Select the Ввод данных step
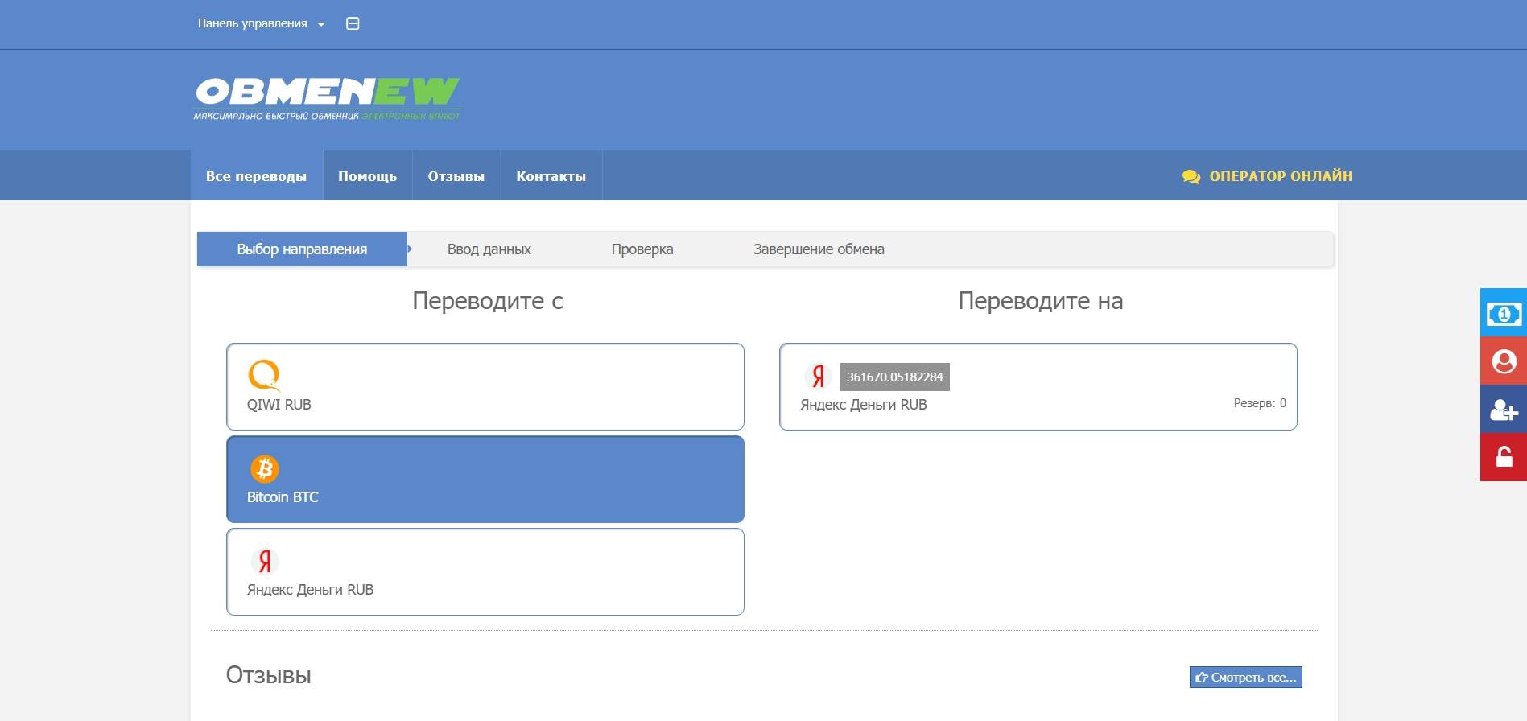 (x=489, y=249)
